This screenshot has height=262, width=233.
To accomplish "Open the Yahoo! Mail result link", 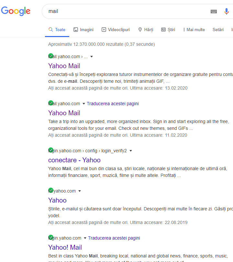I will click(x=65, y=247).
